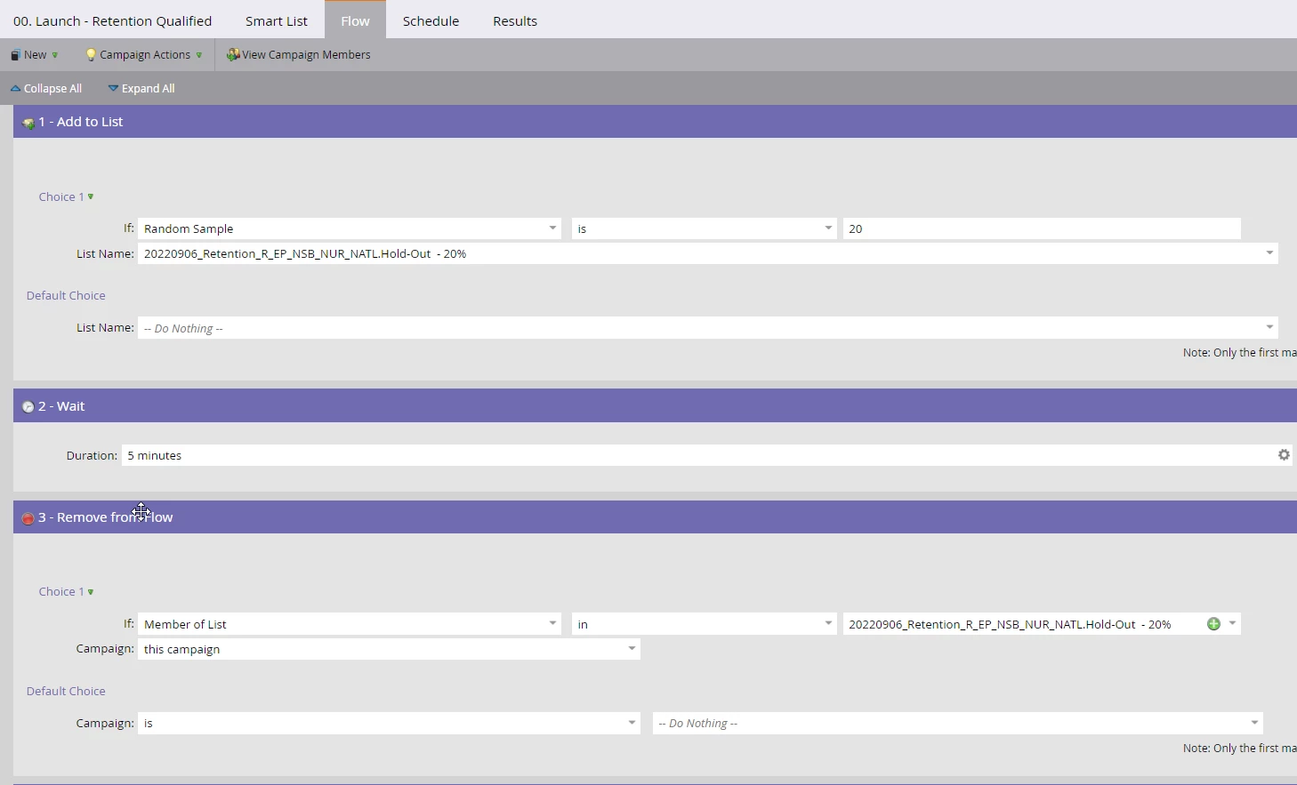This screenshot has height=785, width=1297.
Task: Click the Remove from Flow red icon
Action: 28,518
